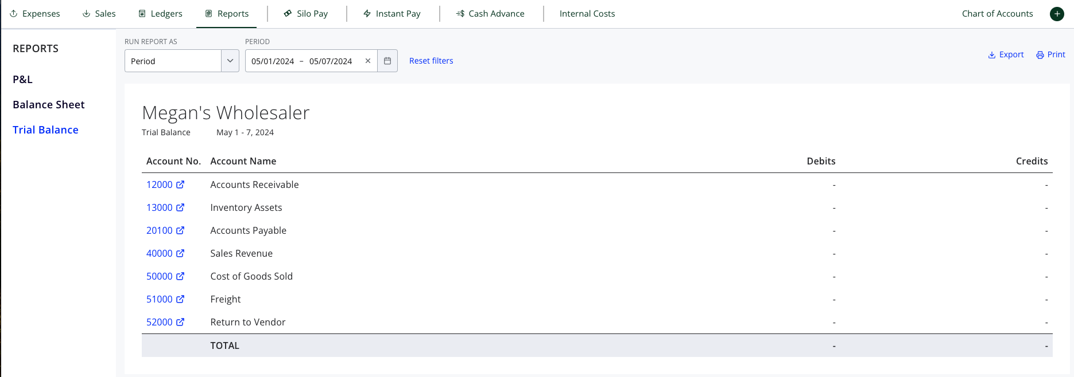Open the calendar date picker icon
1074x377 pixels.
pyautogui.click(x=387, y=61)
